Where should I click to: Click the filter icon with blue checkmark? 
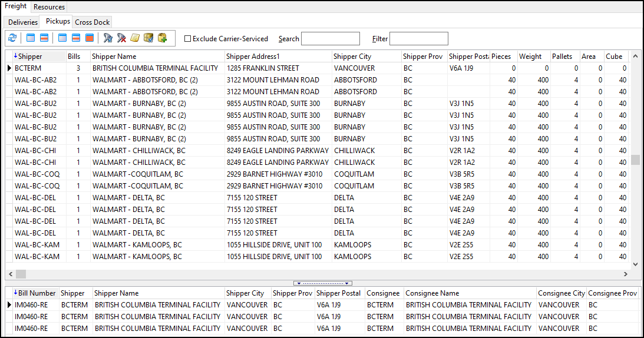(x=107, y=38)
